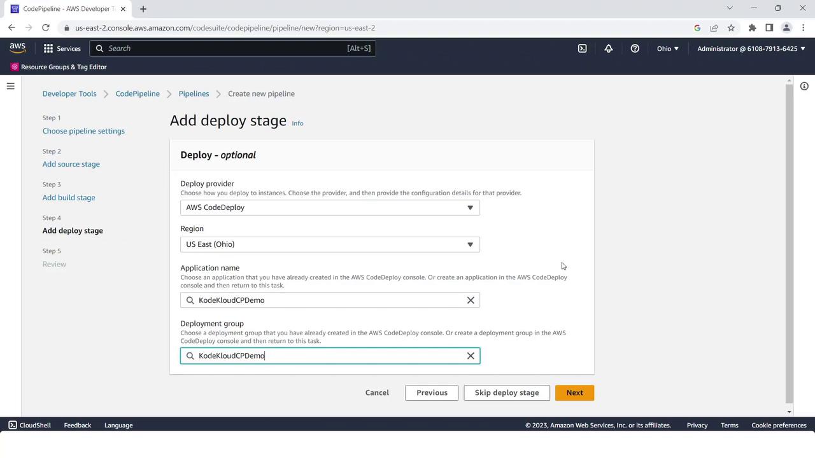This screenshot has height=458, width=815.
Task: Share this page icon in address bar
Action: coord(714,28)
